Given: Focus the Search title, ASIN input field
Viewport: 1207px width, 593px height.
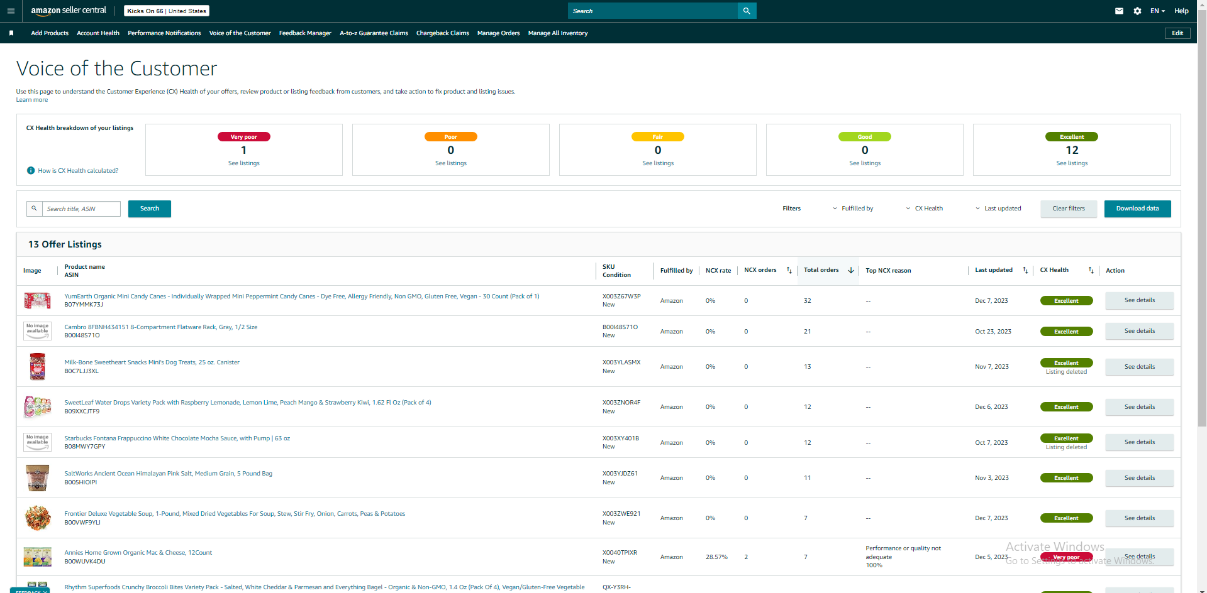Looking at the screenshot, I should (81, 209).
